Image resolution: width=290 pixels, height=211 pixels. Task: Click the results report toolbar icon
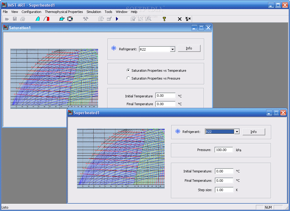pos(133,19)
